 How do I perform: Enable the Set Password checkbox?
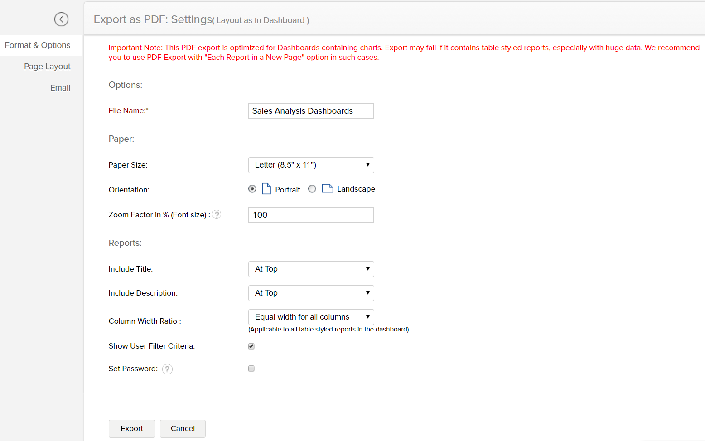tap(251, 369)
